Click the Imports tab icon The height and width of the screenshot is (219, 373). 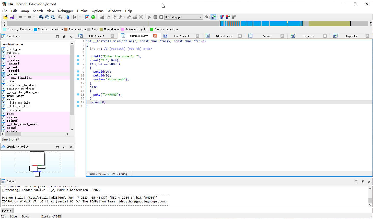click(x=293, y=36)
